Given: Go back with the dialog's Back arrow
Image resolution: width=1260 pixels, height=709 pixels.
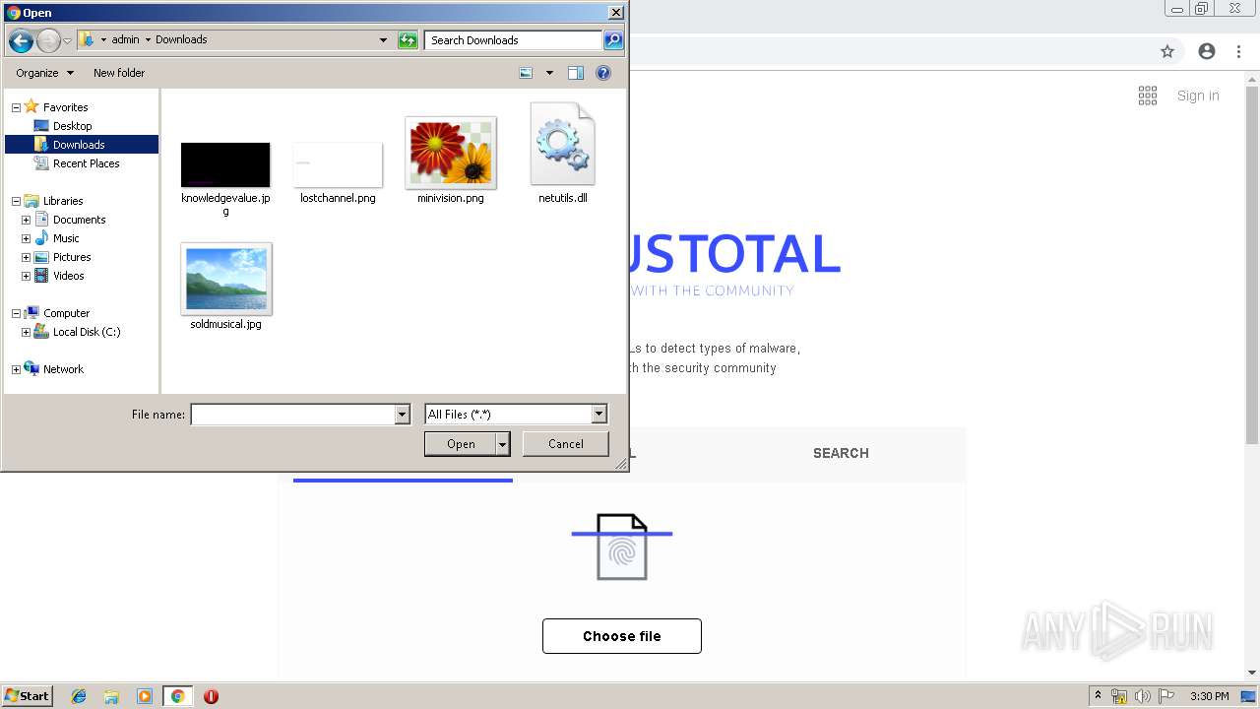Looking at the screenshot, I should [x=21, y=40].
